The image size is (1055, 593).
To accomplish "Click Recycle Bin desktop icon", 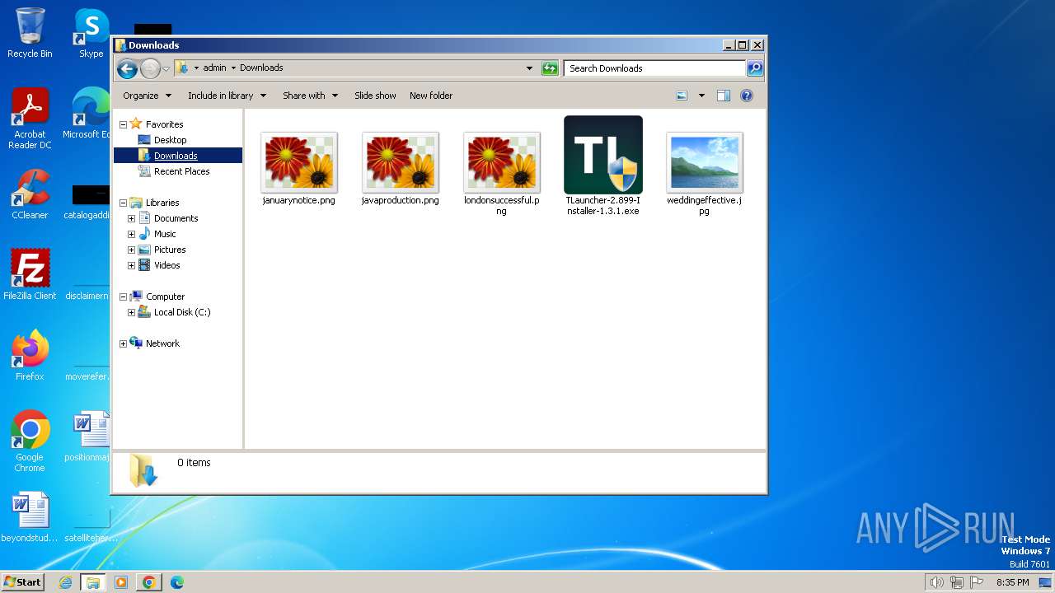I will coord(30,33).
